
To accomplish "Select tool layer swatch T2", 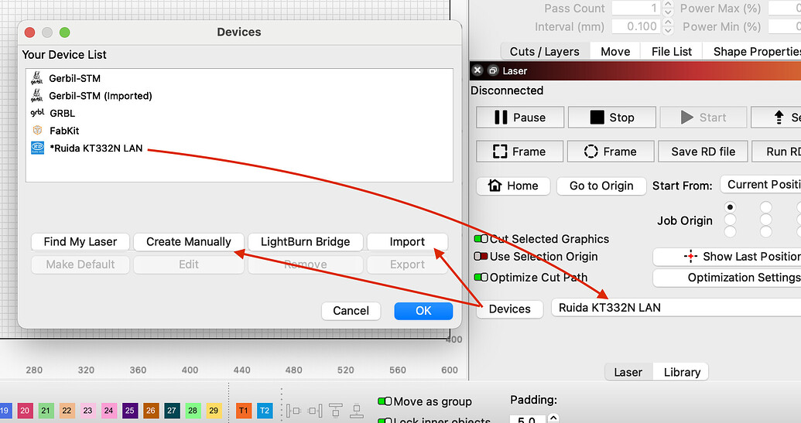I will 264,411.
